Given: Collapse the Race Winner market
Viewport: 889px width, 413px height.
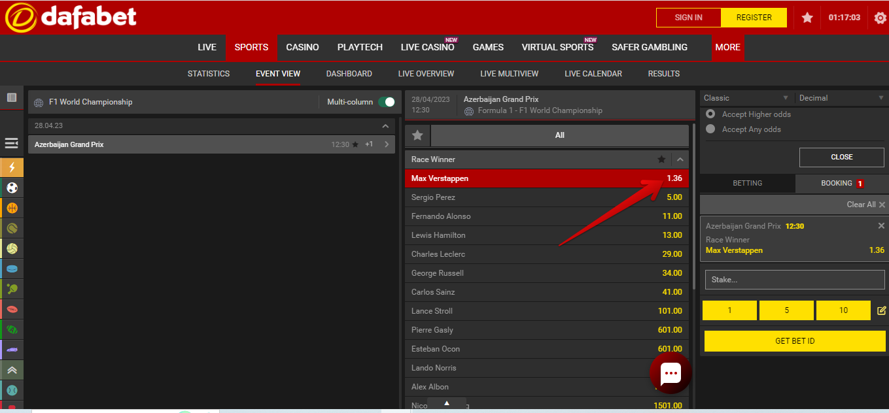Looking at the screenshot, I should click(x=680, y=159).
